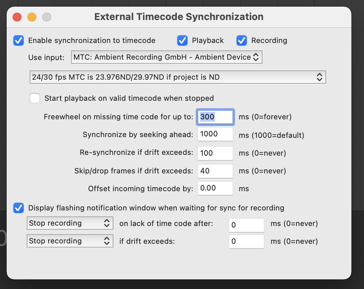Click the gray zoom button in title bar
364x289 pixels.
click(47, 17)
